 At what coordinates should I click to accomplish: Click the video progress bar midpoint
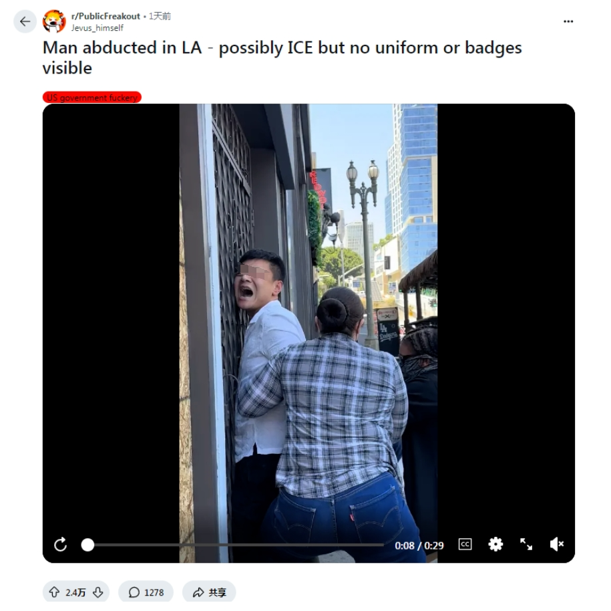pos(235,545)
